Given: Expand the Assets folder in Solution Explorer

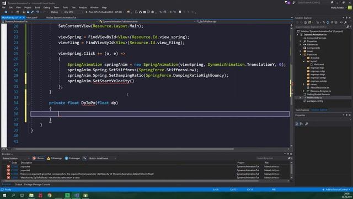Looking at the screenshot, I should 300,51.
